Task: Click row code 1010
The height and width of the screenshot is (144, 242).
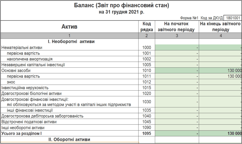Action: click(146, 71)
